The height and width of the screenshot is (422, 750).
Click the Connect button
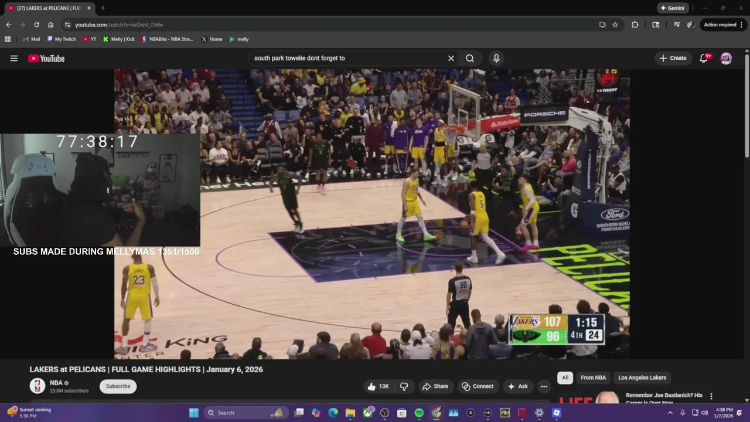tap(478, 386)
